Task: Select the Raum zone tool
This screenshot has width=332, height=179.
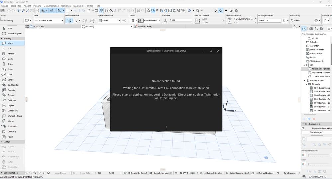Action: tap(12, 137)
